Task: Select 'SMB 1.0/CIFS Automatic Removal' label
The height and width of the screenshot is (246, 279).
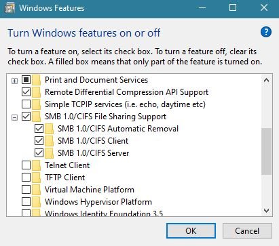Action: tap(118, 129)
